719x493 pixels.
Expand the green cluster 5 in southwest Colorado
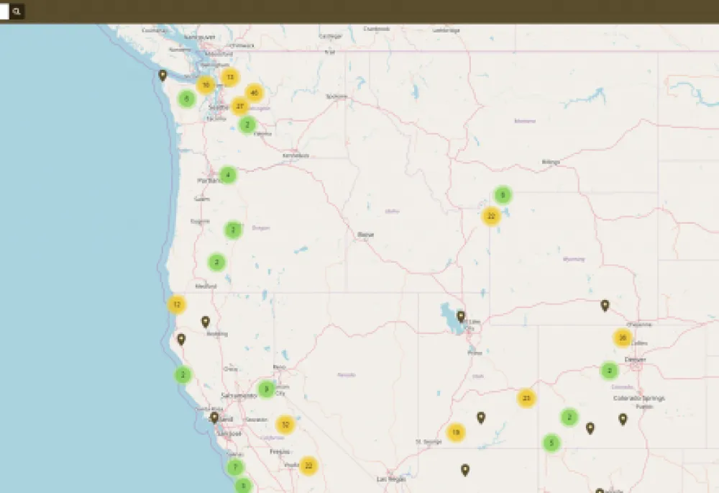point(551,443)
